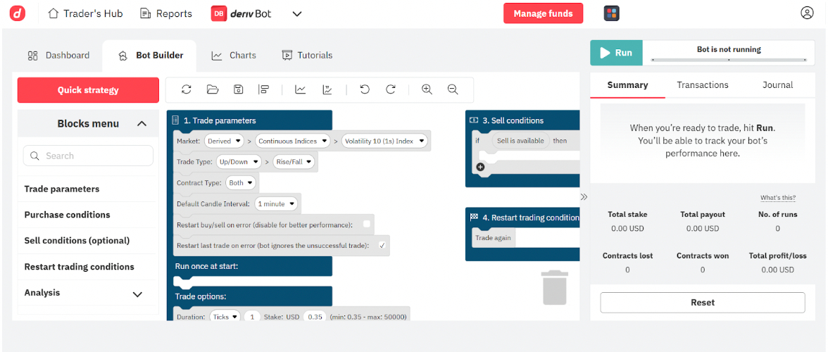Open the Up/Down trade type dropdown
The width and height of the screenshot is (828, 352).
pos(239,162)
